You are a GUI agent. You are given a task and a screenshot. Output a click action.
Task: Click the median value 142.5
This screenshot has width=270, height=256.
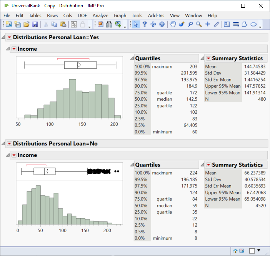coord(192,99)
